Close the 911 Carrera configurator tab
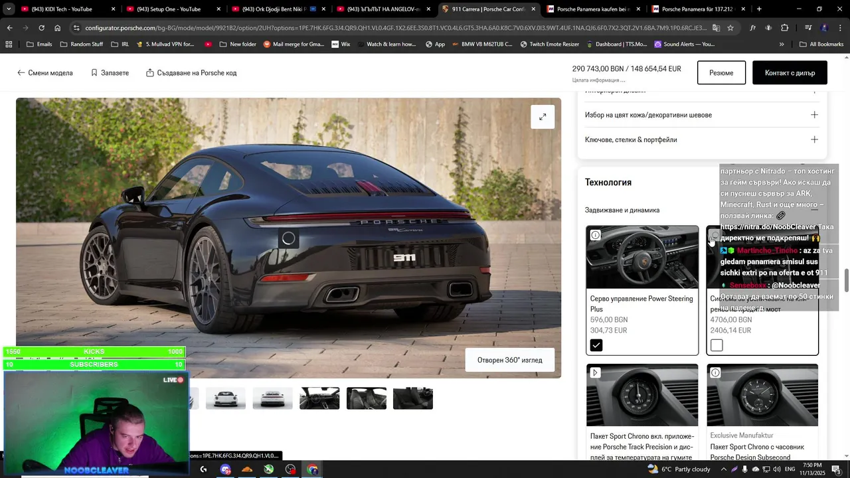 tap(533, 9)
